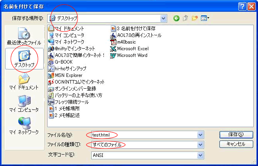Select the hi-hoサインアップ shortcut
Screen dimensions: 258x166
[67, 69]
